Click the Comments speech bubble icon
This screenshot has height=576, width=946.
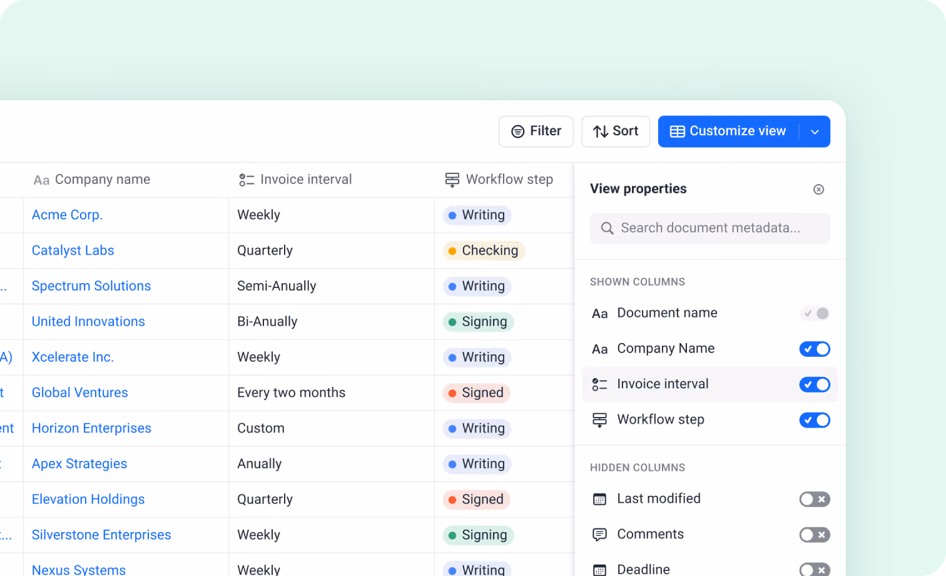(x=599, y=535)
